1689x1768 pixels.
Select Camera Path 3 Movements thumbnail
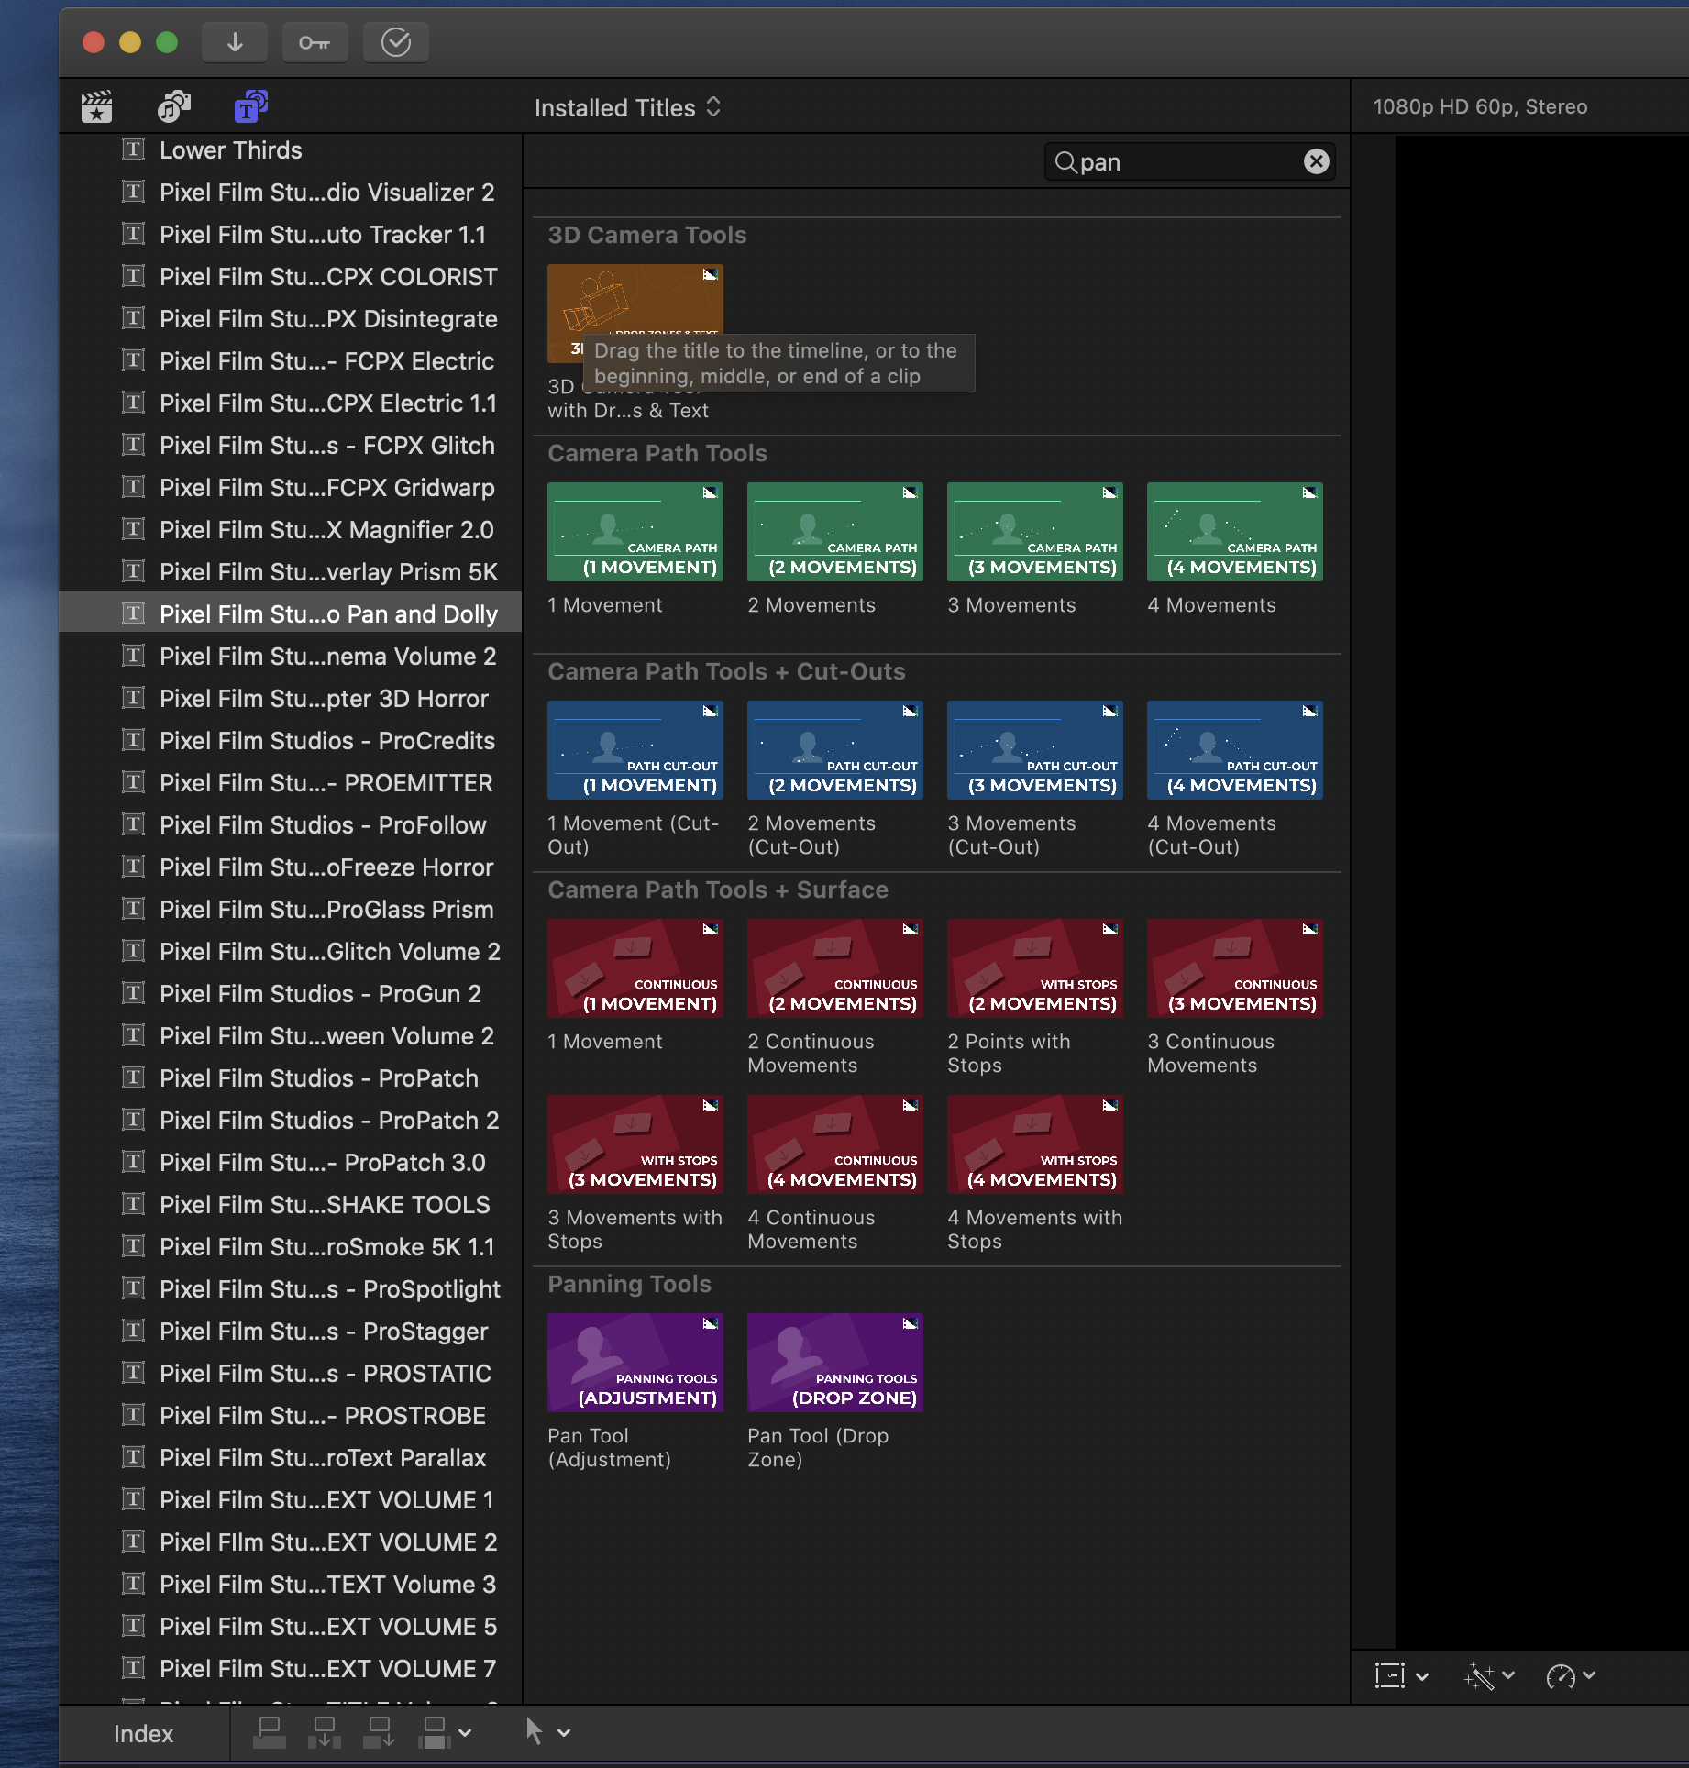coord(1035,532)
